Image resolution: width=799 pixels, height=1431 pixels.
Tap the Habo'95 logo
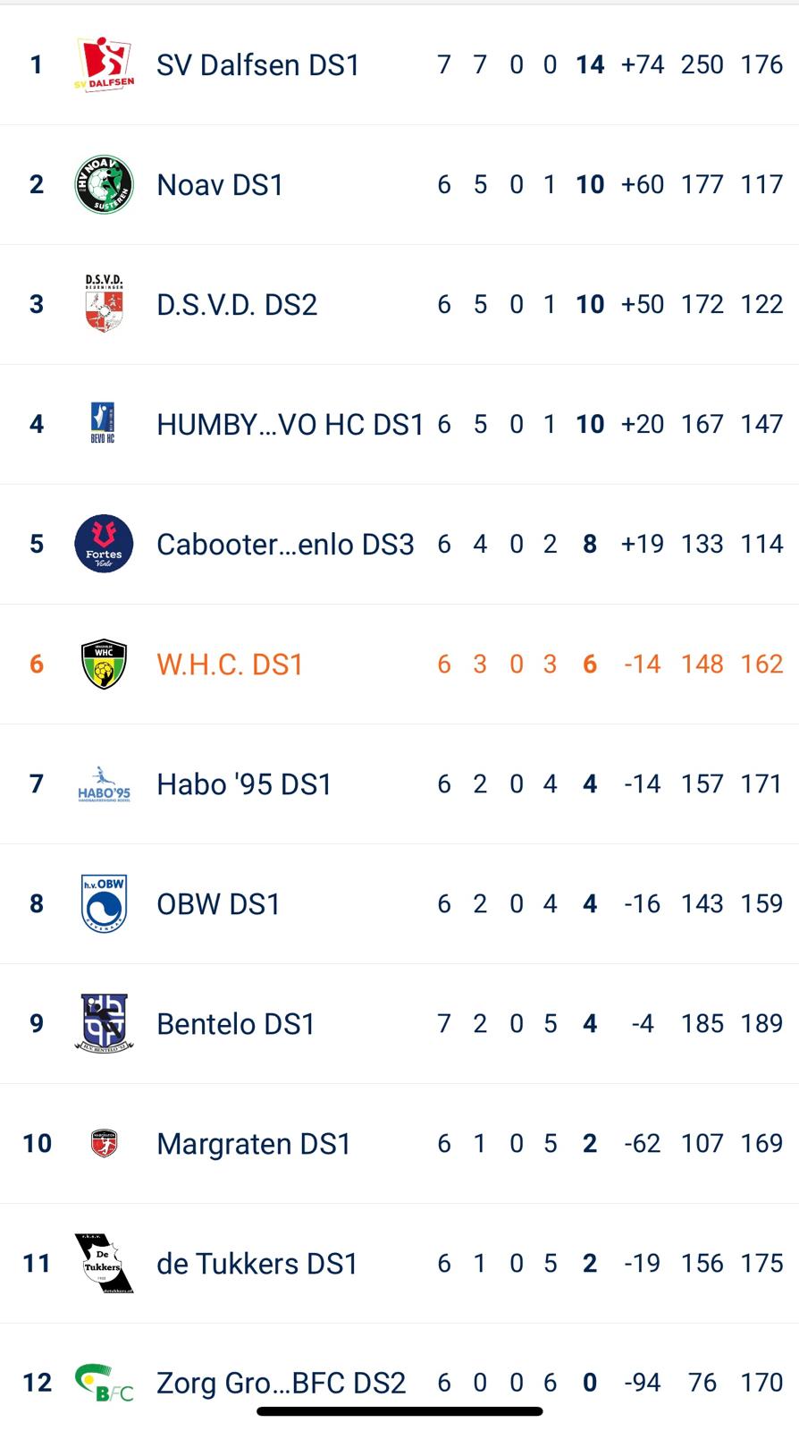pyautogui.click(x=104, y=783)
